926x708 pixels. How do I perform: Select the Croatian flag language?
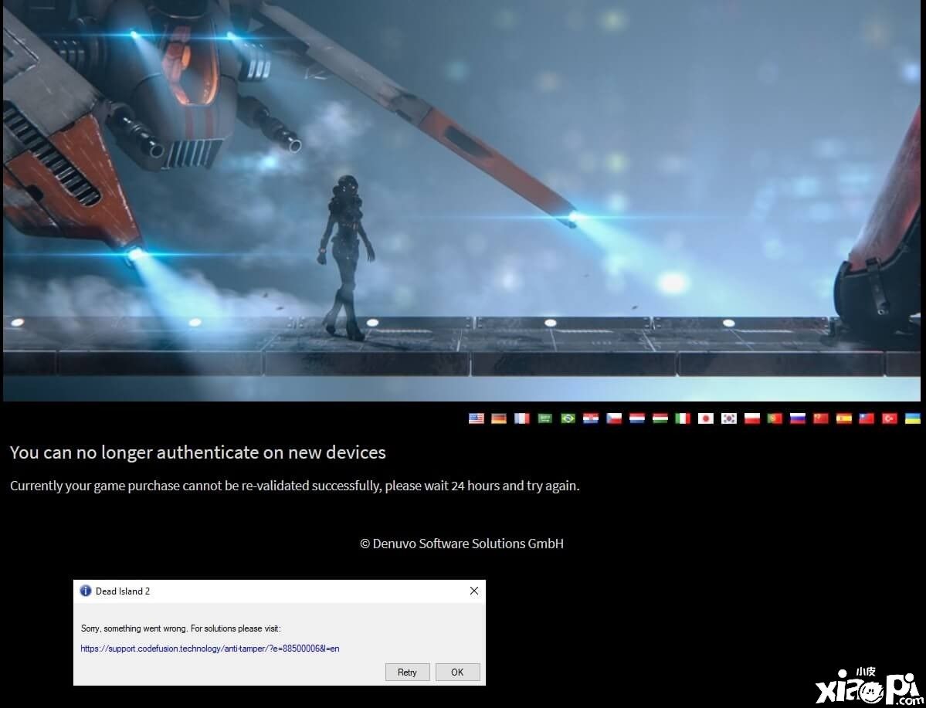point(591,418)
